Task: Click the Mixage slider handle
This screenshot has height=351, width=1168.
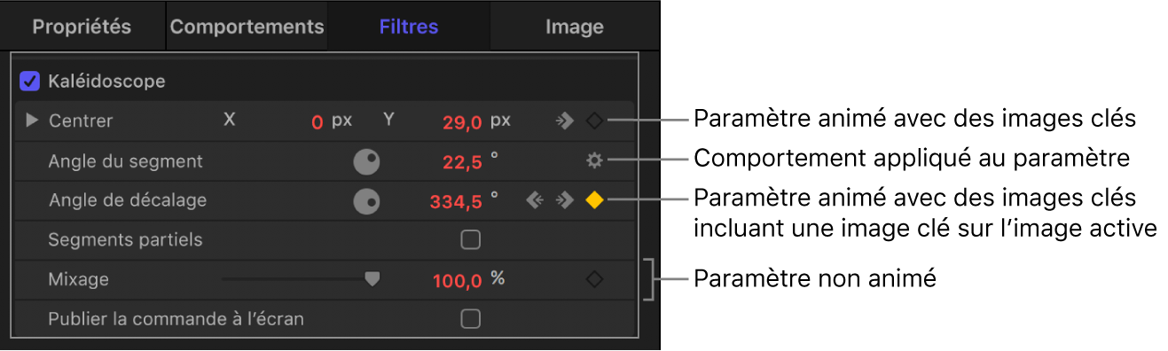Action: pos(372,279)
